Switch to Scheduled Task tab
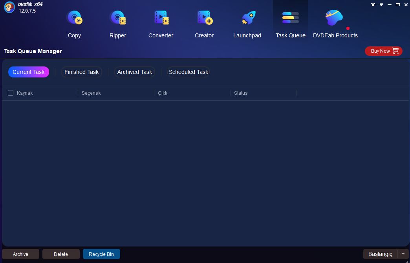The width and height of the screenshot is (410, 263). click(x=189, y=72)
